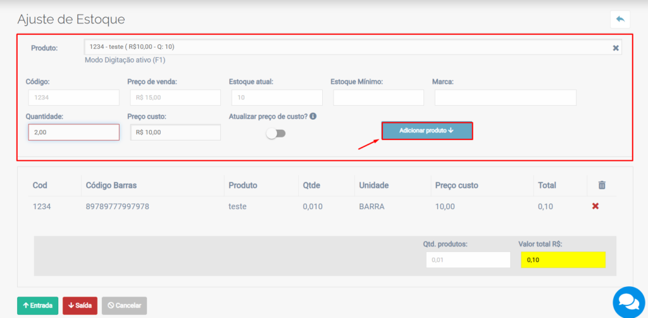
Task: Click the Código field showing 1234
Action: click(x=73, y=98)
